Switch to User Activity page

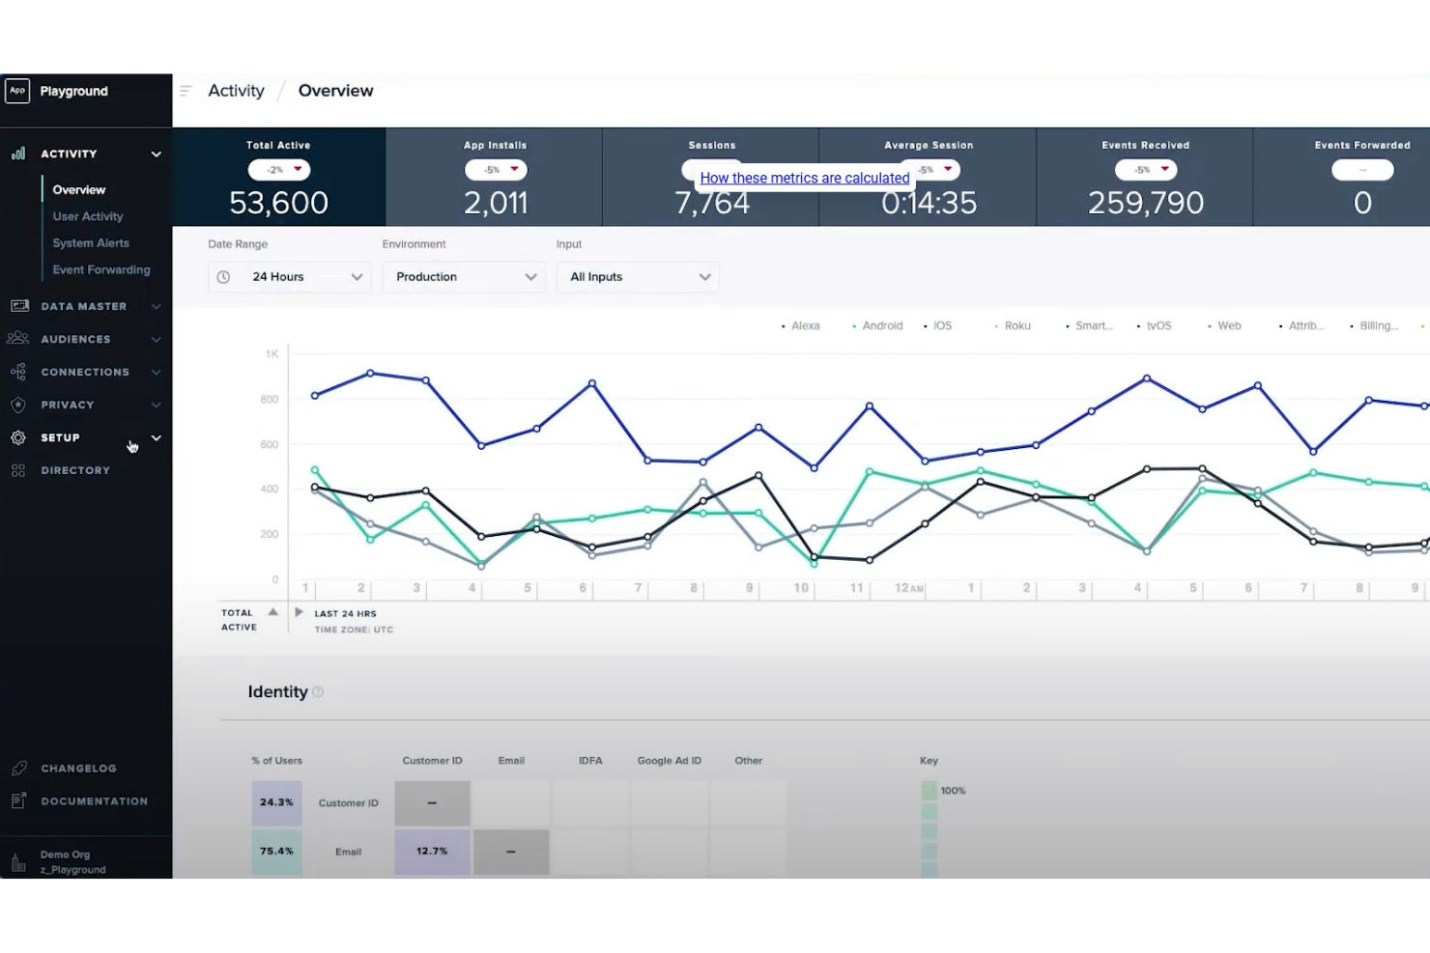click(87, 215)
